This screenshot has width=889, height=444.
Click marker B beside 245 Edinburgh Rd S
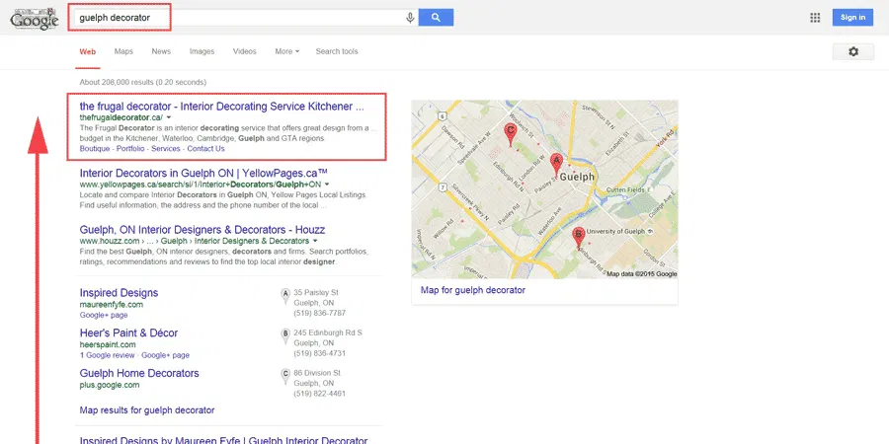(x=285, y=335)
